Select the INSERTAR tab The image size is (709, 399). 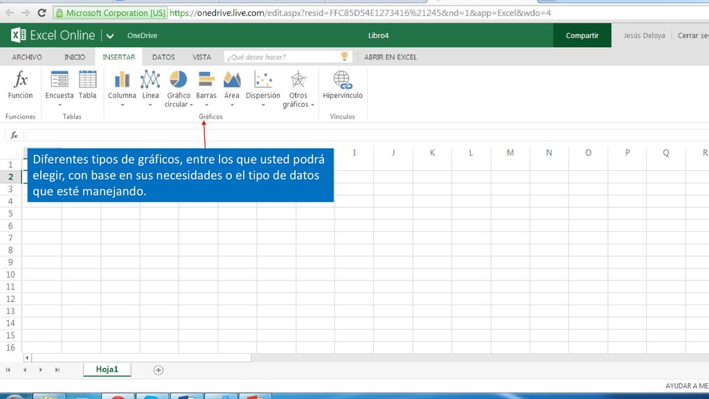[x=118, y=57]
